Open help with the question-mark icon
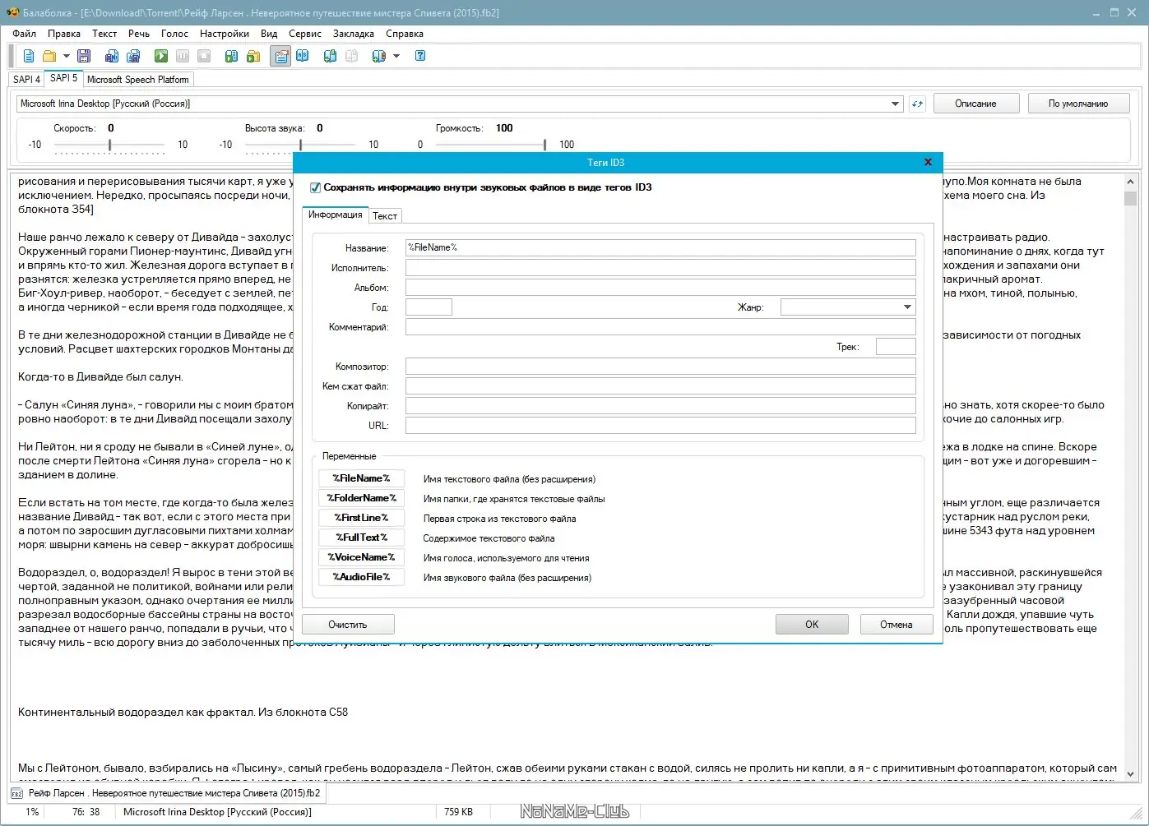The width and height of the screenshot is (1149, 826). (420, 56)
